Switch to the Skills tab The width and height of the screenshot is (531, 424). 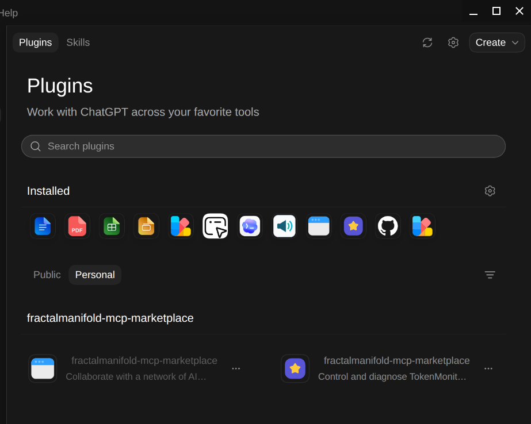tap(78, 43)
